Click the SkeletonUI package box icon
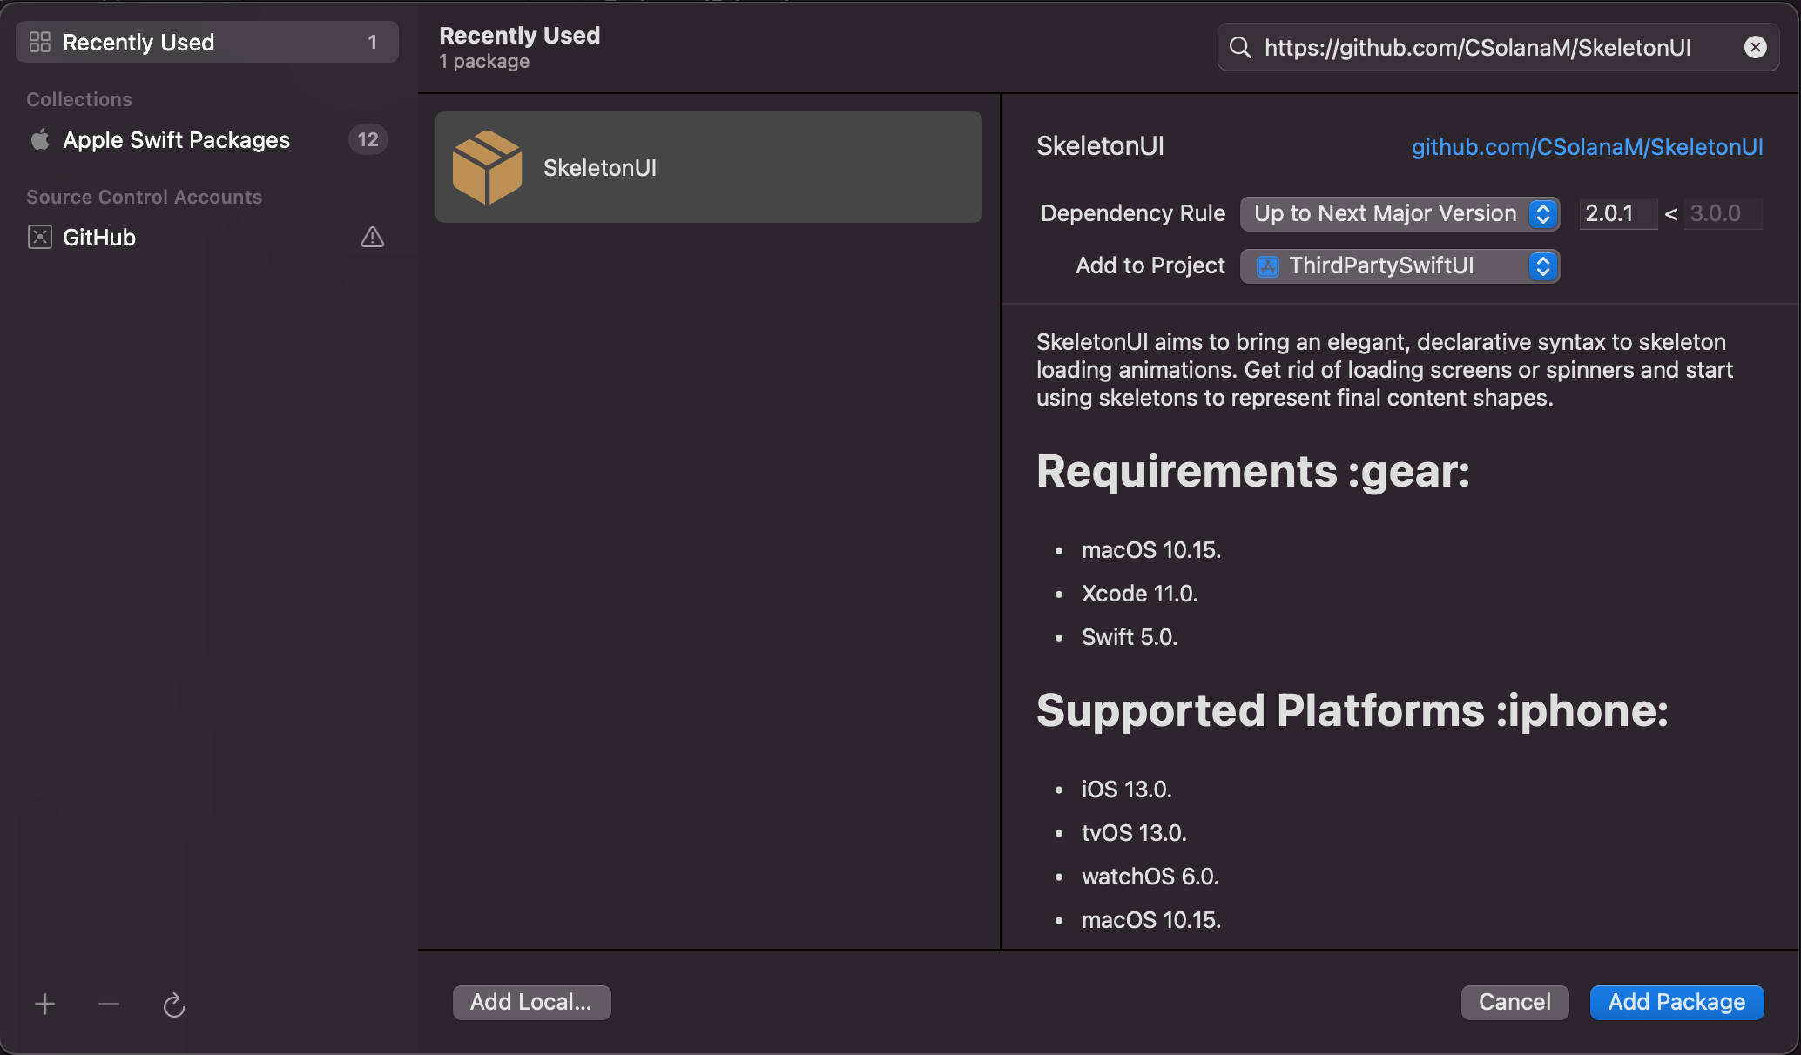Screen dimensions: 1801x1055 click(x=487, y=167)
